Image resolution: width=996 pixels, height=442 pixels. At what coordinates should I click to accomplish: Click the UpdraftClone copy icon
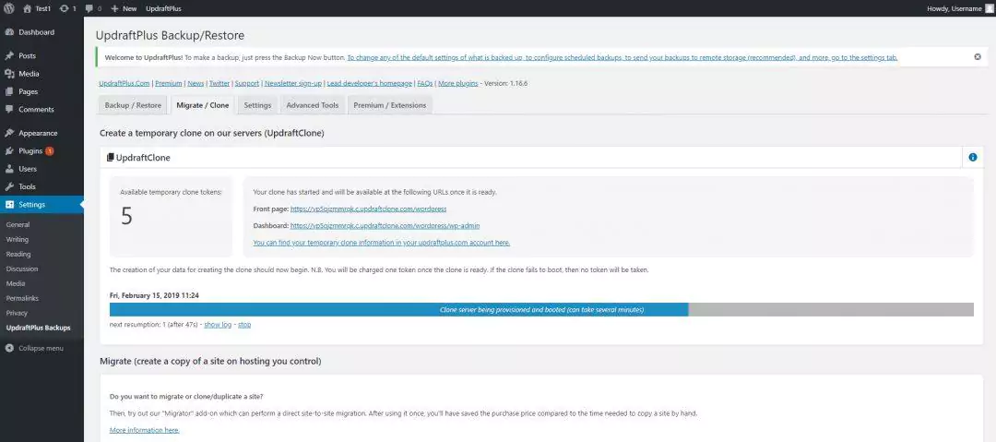point(111,157)
